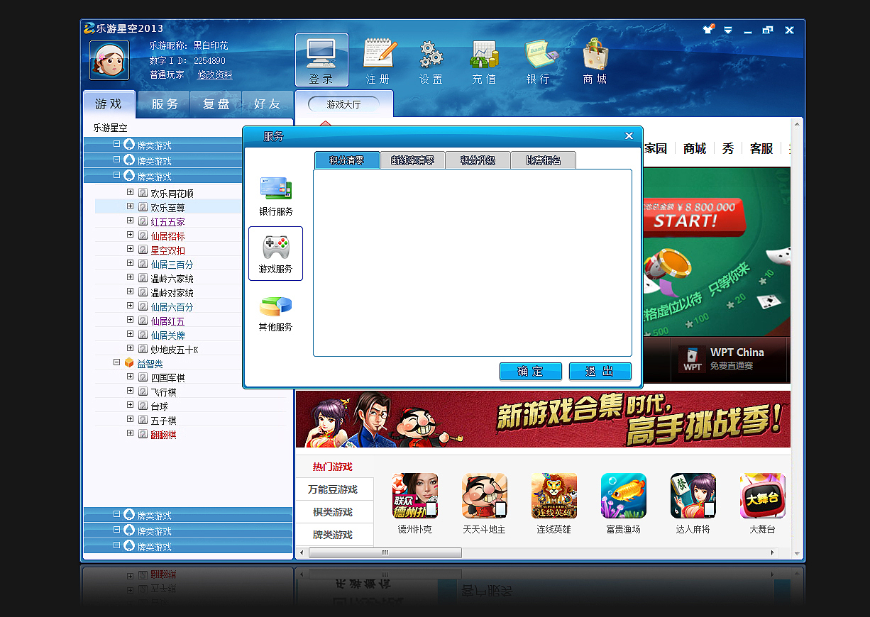Expand the 翻翻棋 tree item
This screenshot has height=617, width=870.
(x=130, y=434)
